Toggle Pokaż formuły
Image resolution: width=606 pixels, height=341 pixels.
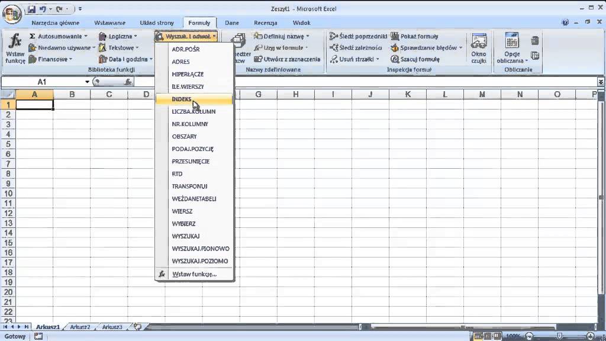point(414,36)
